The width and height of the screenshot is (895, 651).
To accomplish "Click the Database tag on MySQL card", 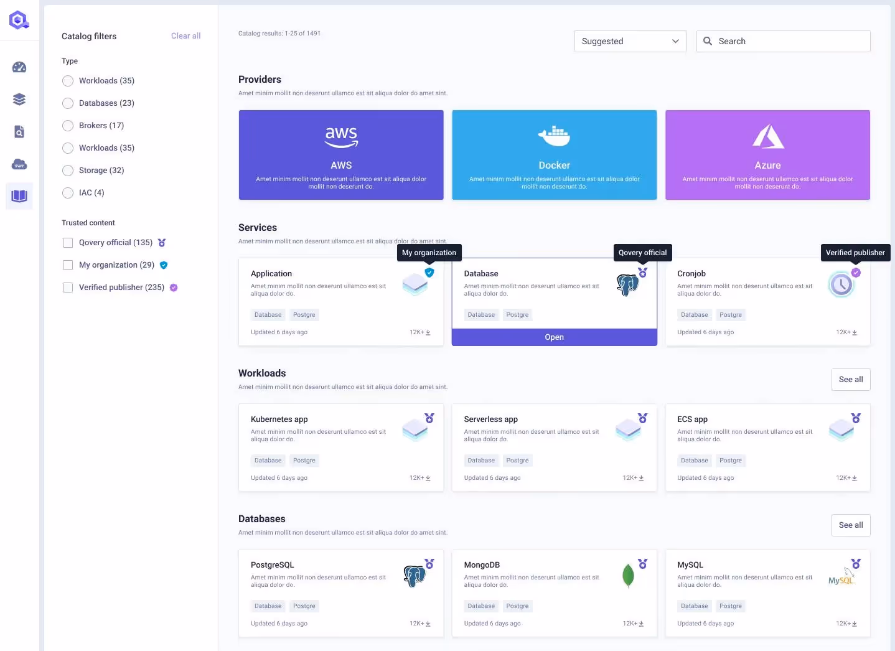I will tap(695, 606).
